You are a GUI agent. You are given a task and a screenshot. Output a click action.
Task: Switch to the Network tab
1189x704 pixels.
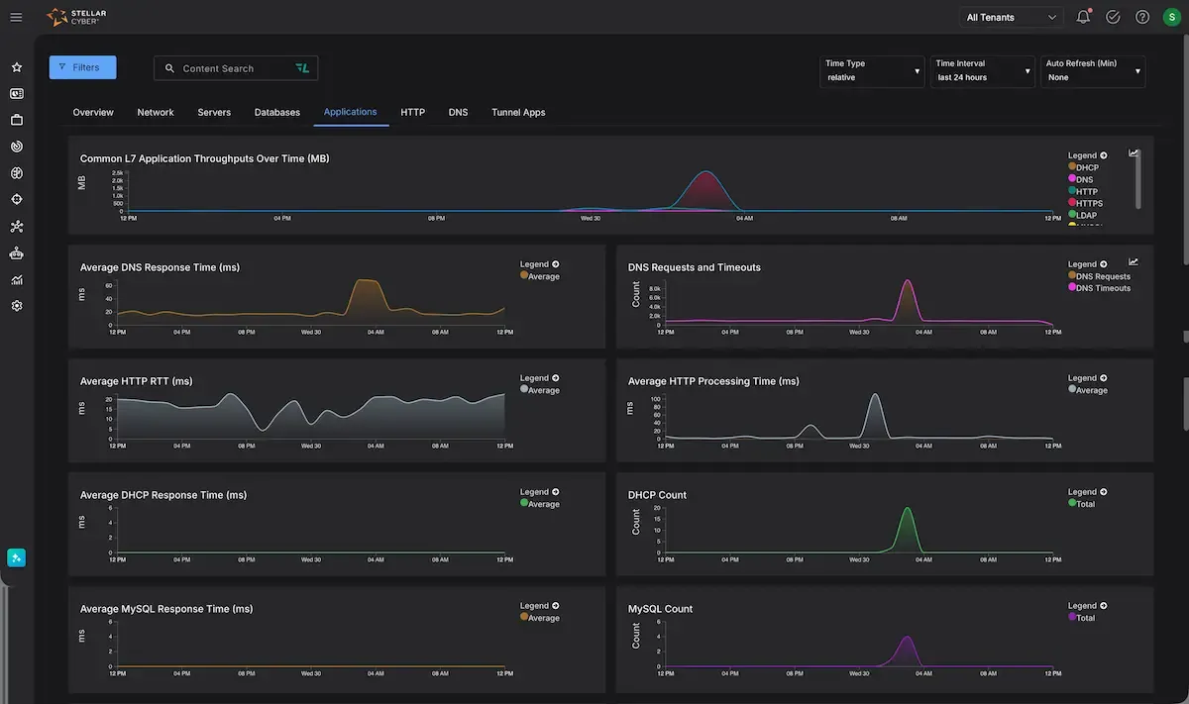coord(156,113)
